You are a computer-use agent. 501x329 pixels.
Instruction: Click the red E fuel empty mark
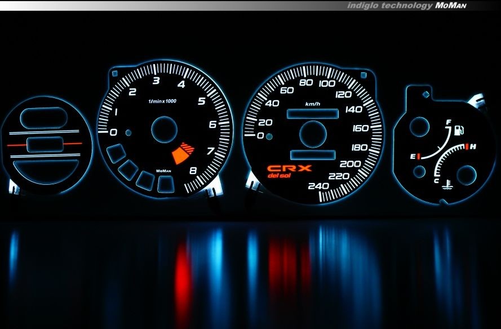click(416, 156)
